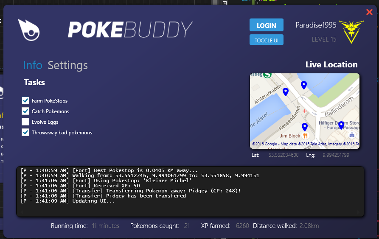Click the 'Walking from' log line

point(140,175)
